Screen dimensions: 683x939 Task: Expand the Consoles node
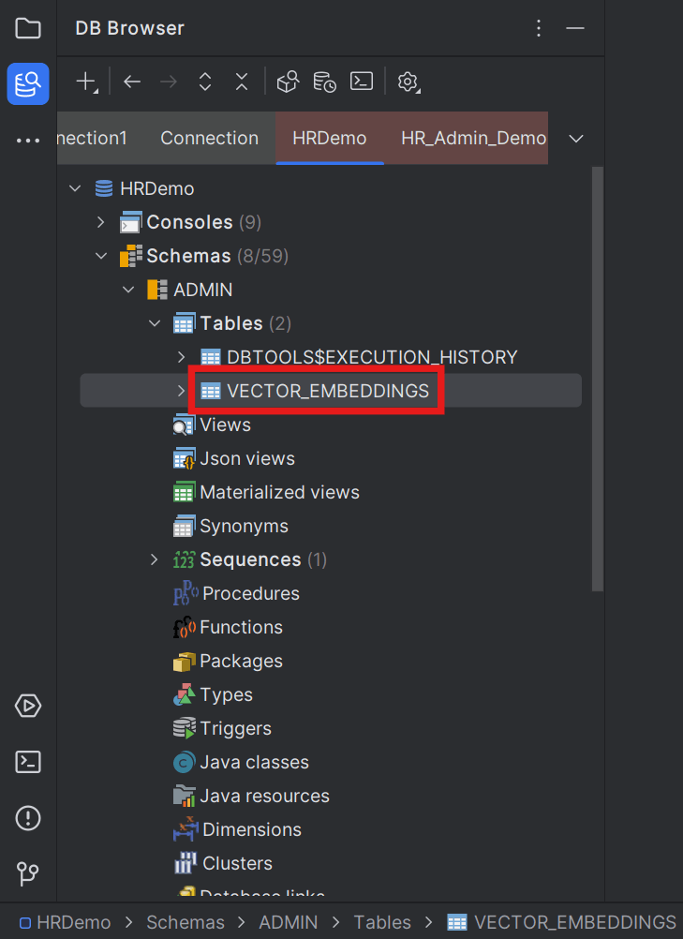tap(101, 222)
